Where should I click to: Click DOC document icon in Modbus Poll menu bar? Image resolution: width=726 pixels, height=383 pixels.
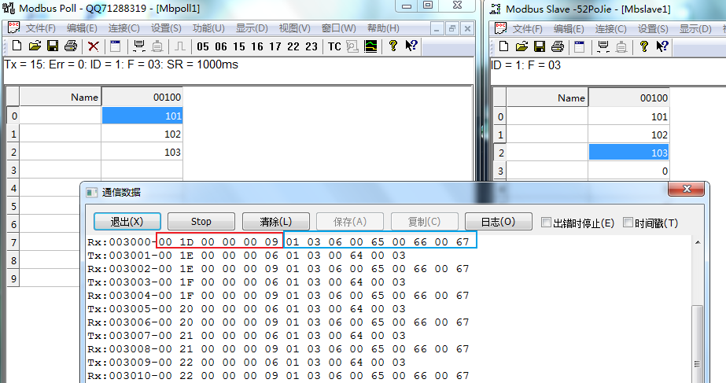tap(14, 28)
